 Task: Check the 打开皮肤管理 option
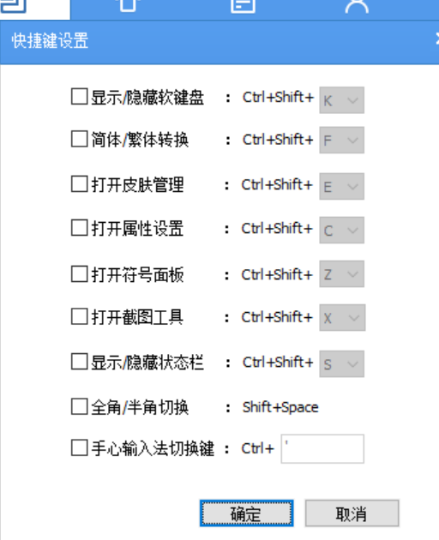tap(79, 184)
